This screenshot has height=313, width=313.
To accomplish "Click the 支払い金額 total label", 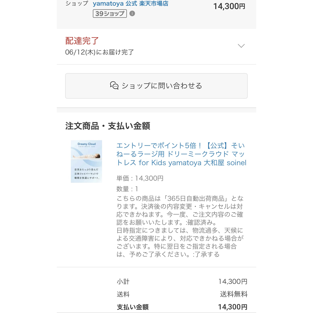I will (x=133, y=307).
